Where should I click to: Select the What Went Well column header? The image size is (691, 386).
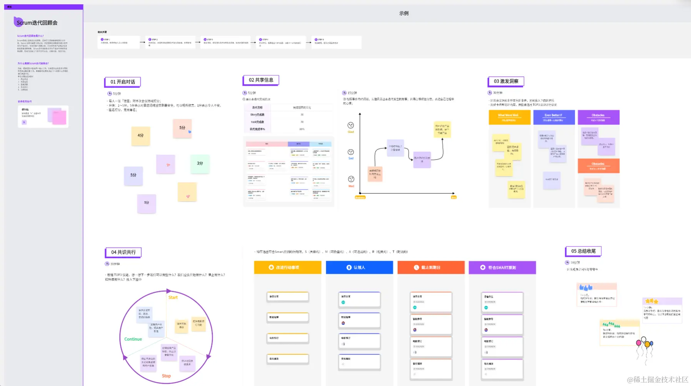(509, 117)
